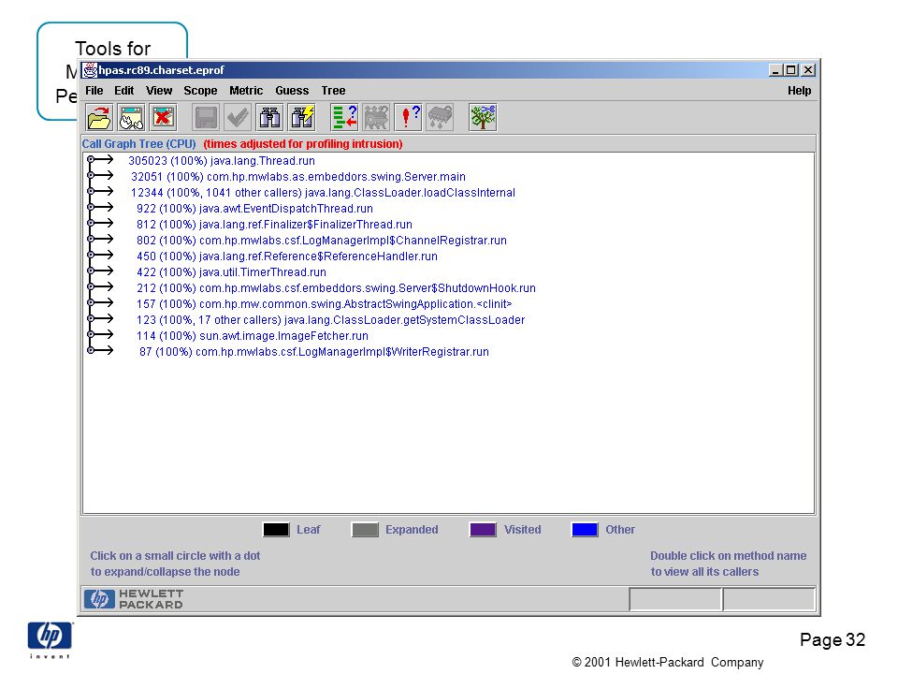Select the 812 FinalizerThread.run method text
The width and height of the screenshot is (898, 674).
[274, 225]
